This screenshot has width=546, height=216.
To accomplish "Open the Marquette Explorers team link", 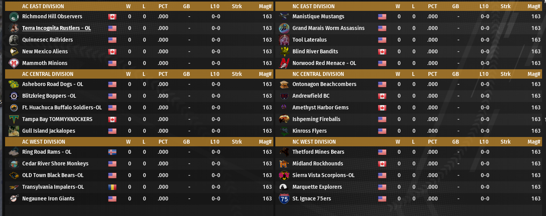I will pos(317,187).
